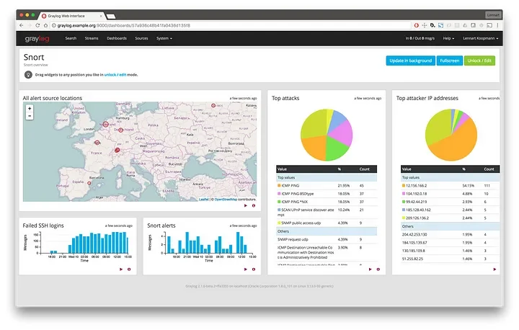
Task: Replay search for Top attacker IP addresses
Action: click(x=494, y=269)
